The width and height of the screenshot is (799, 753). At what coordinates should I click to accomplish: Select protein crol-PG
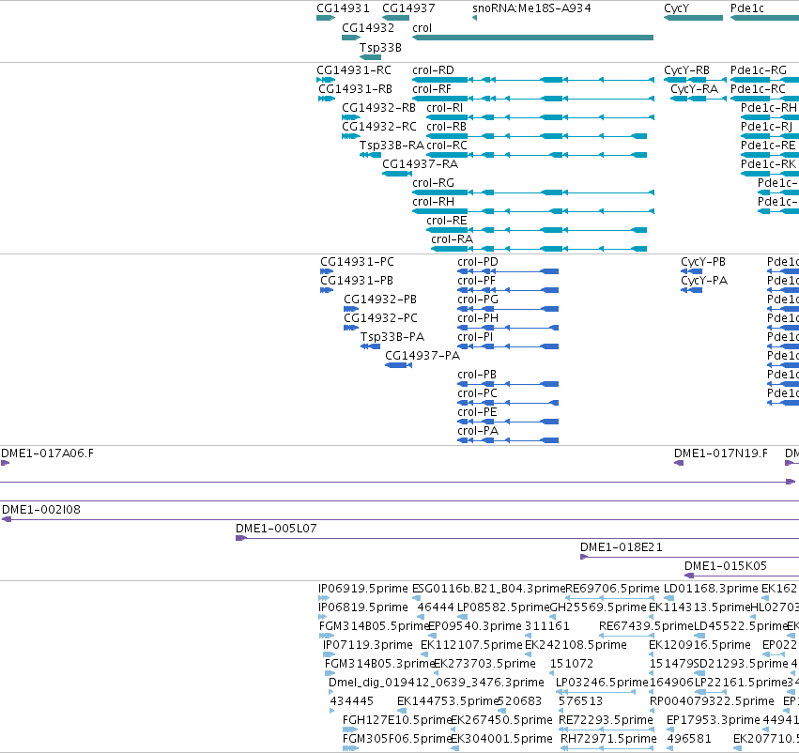pyautogui.click(x=508, y=309)
